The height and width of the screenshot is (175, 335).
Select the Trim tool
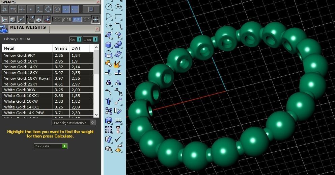click(109, 73)
